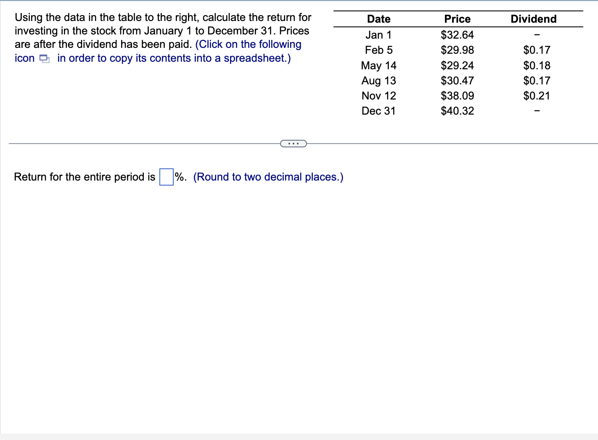The width and height of the screenshot is (598, 440).
Task: Click the $29.24 price cell
Action: click(x=458, y=65)
